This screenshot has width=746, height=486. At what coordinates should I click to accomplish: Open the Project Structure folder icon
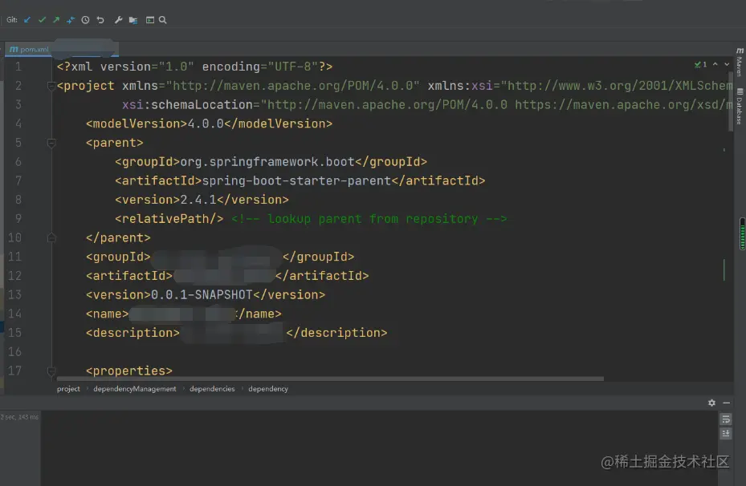(133, 20)
